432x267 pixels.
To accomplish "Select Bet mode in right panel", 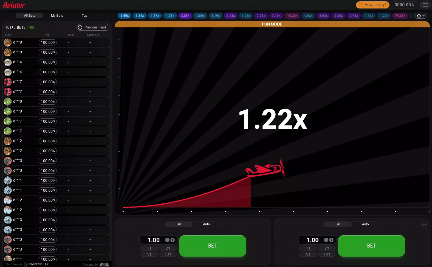I will pos(338,224).
